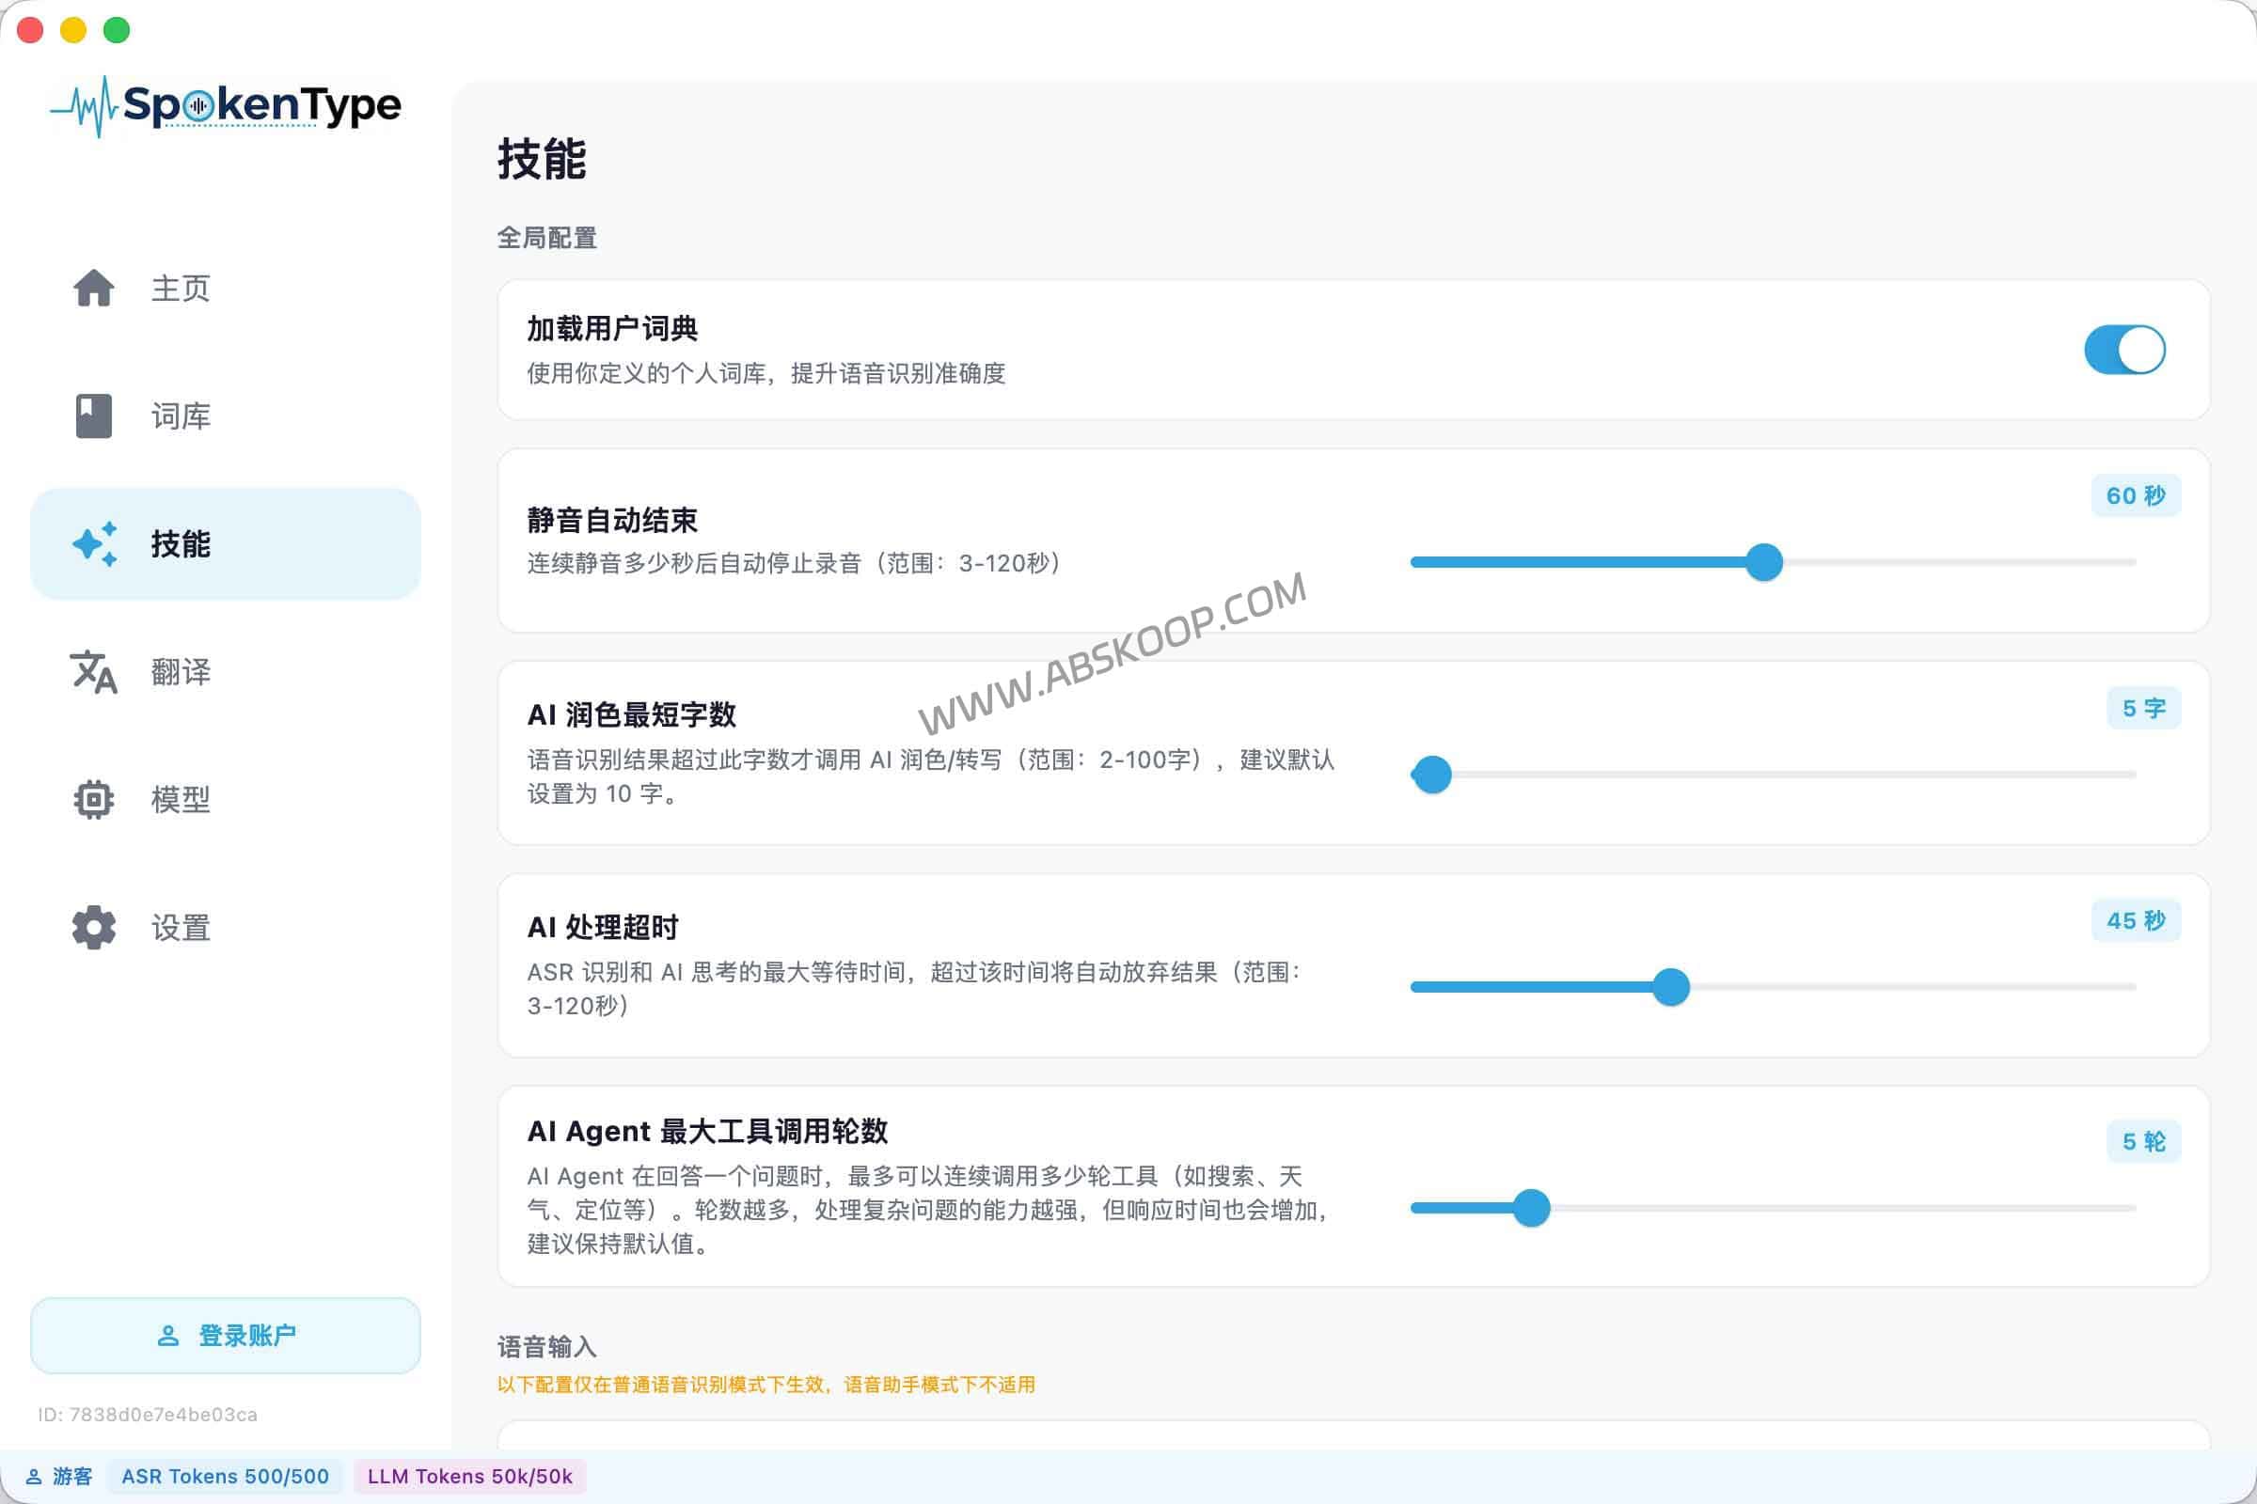This screenshot has width=2257, height=1504.
Task: Select the 翻译 translate icon
Action: pos(93,672)
